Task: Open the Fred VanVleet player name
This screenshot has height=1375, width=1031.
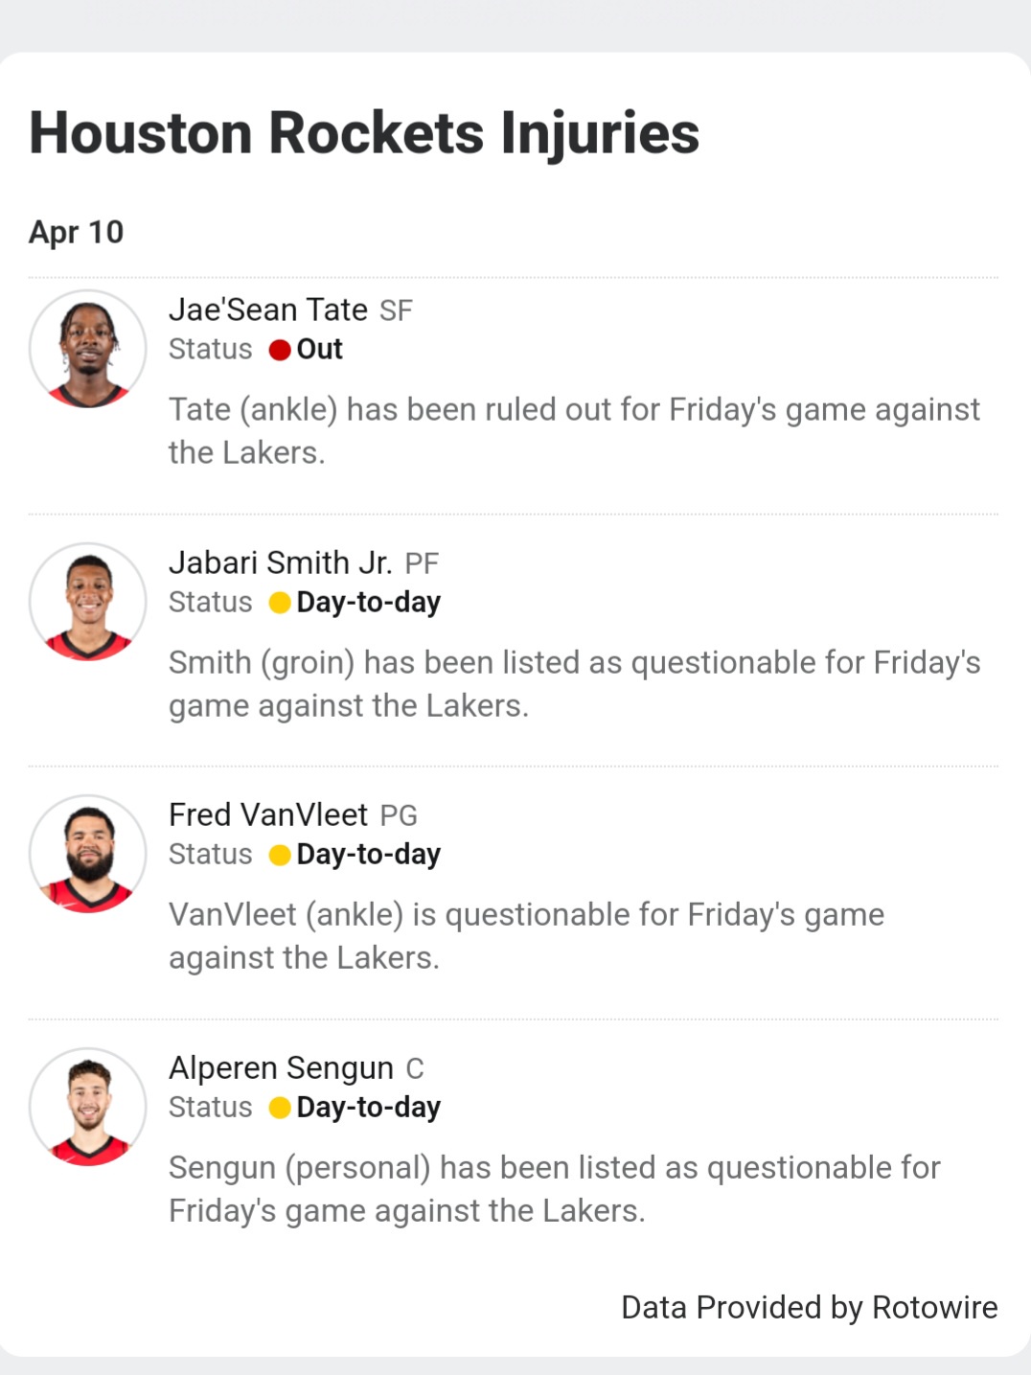Action: point(268,814)
